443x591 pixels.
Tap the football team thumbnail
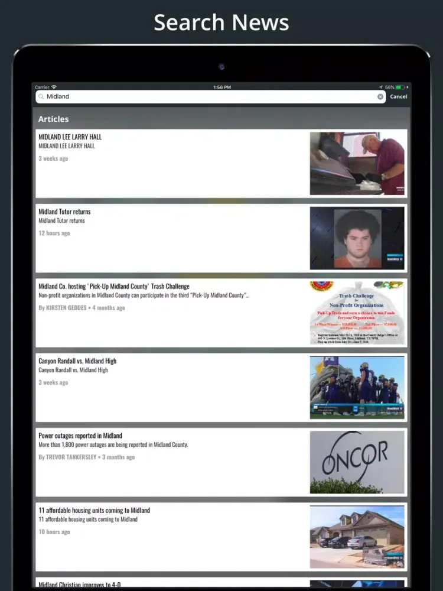[357, 387]
